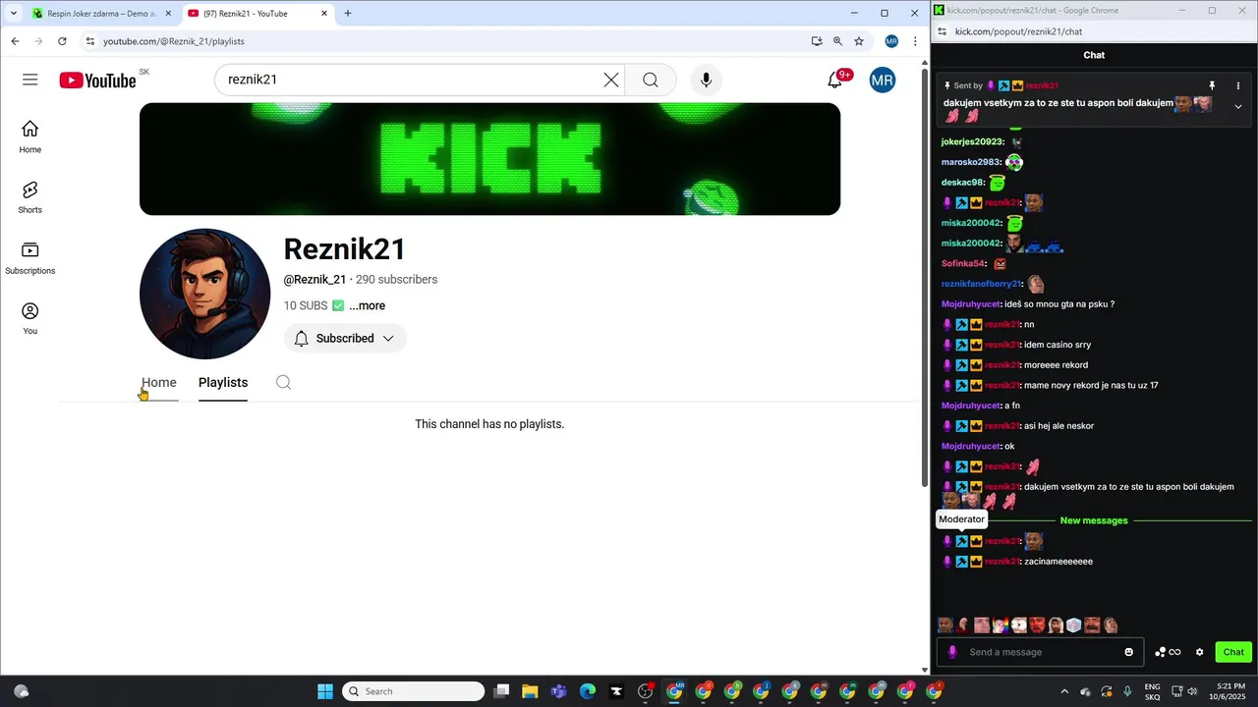
Task: Open Microsoft Edge from taskbar
Action: 588,691
